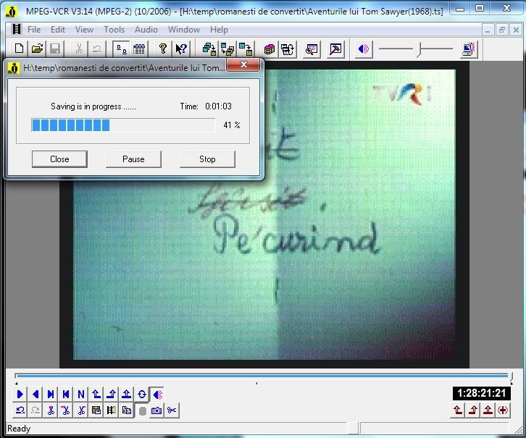Open the Tools menu
This screenshot has height=438, width=526.
(114, 30)
